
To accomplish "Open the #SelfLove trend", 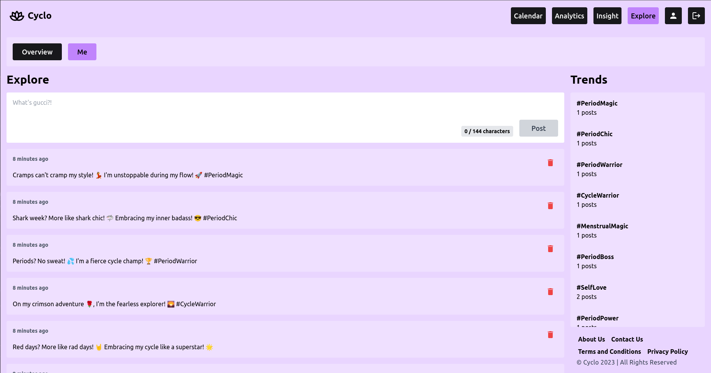I will click(x=592, y=287).
